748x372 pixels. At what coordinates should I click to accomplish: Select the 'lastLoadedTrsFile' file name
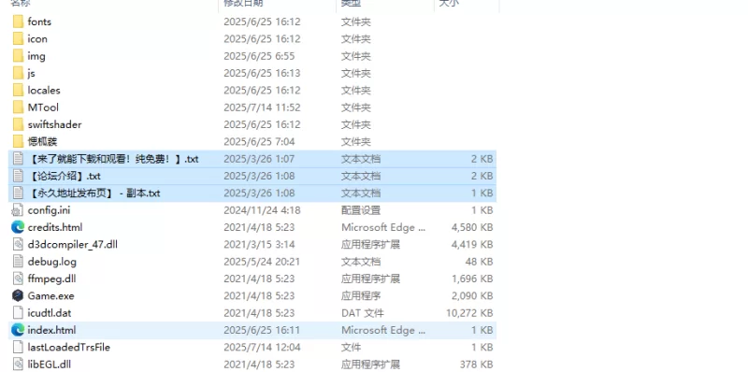coord(68,347)
